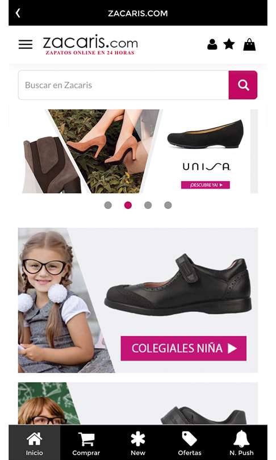Viewport: 276px width, 460px height.
Task: Open the hamburger menu
Action: (26, 44)
